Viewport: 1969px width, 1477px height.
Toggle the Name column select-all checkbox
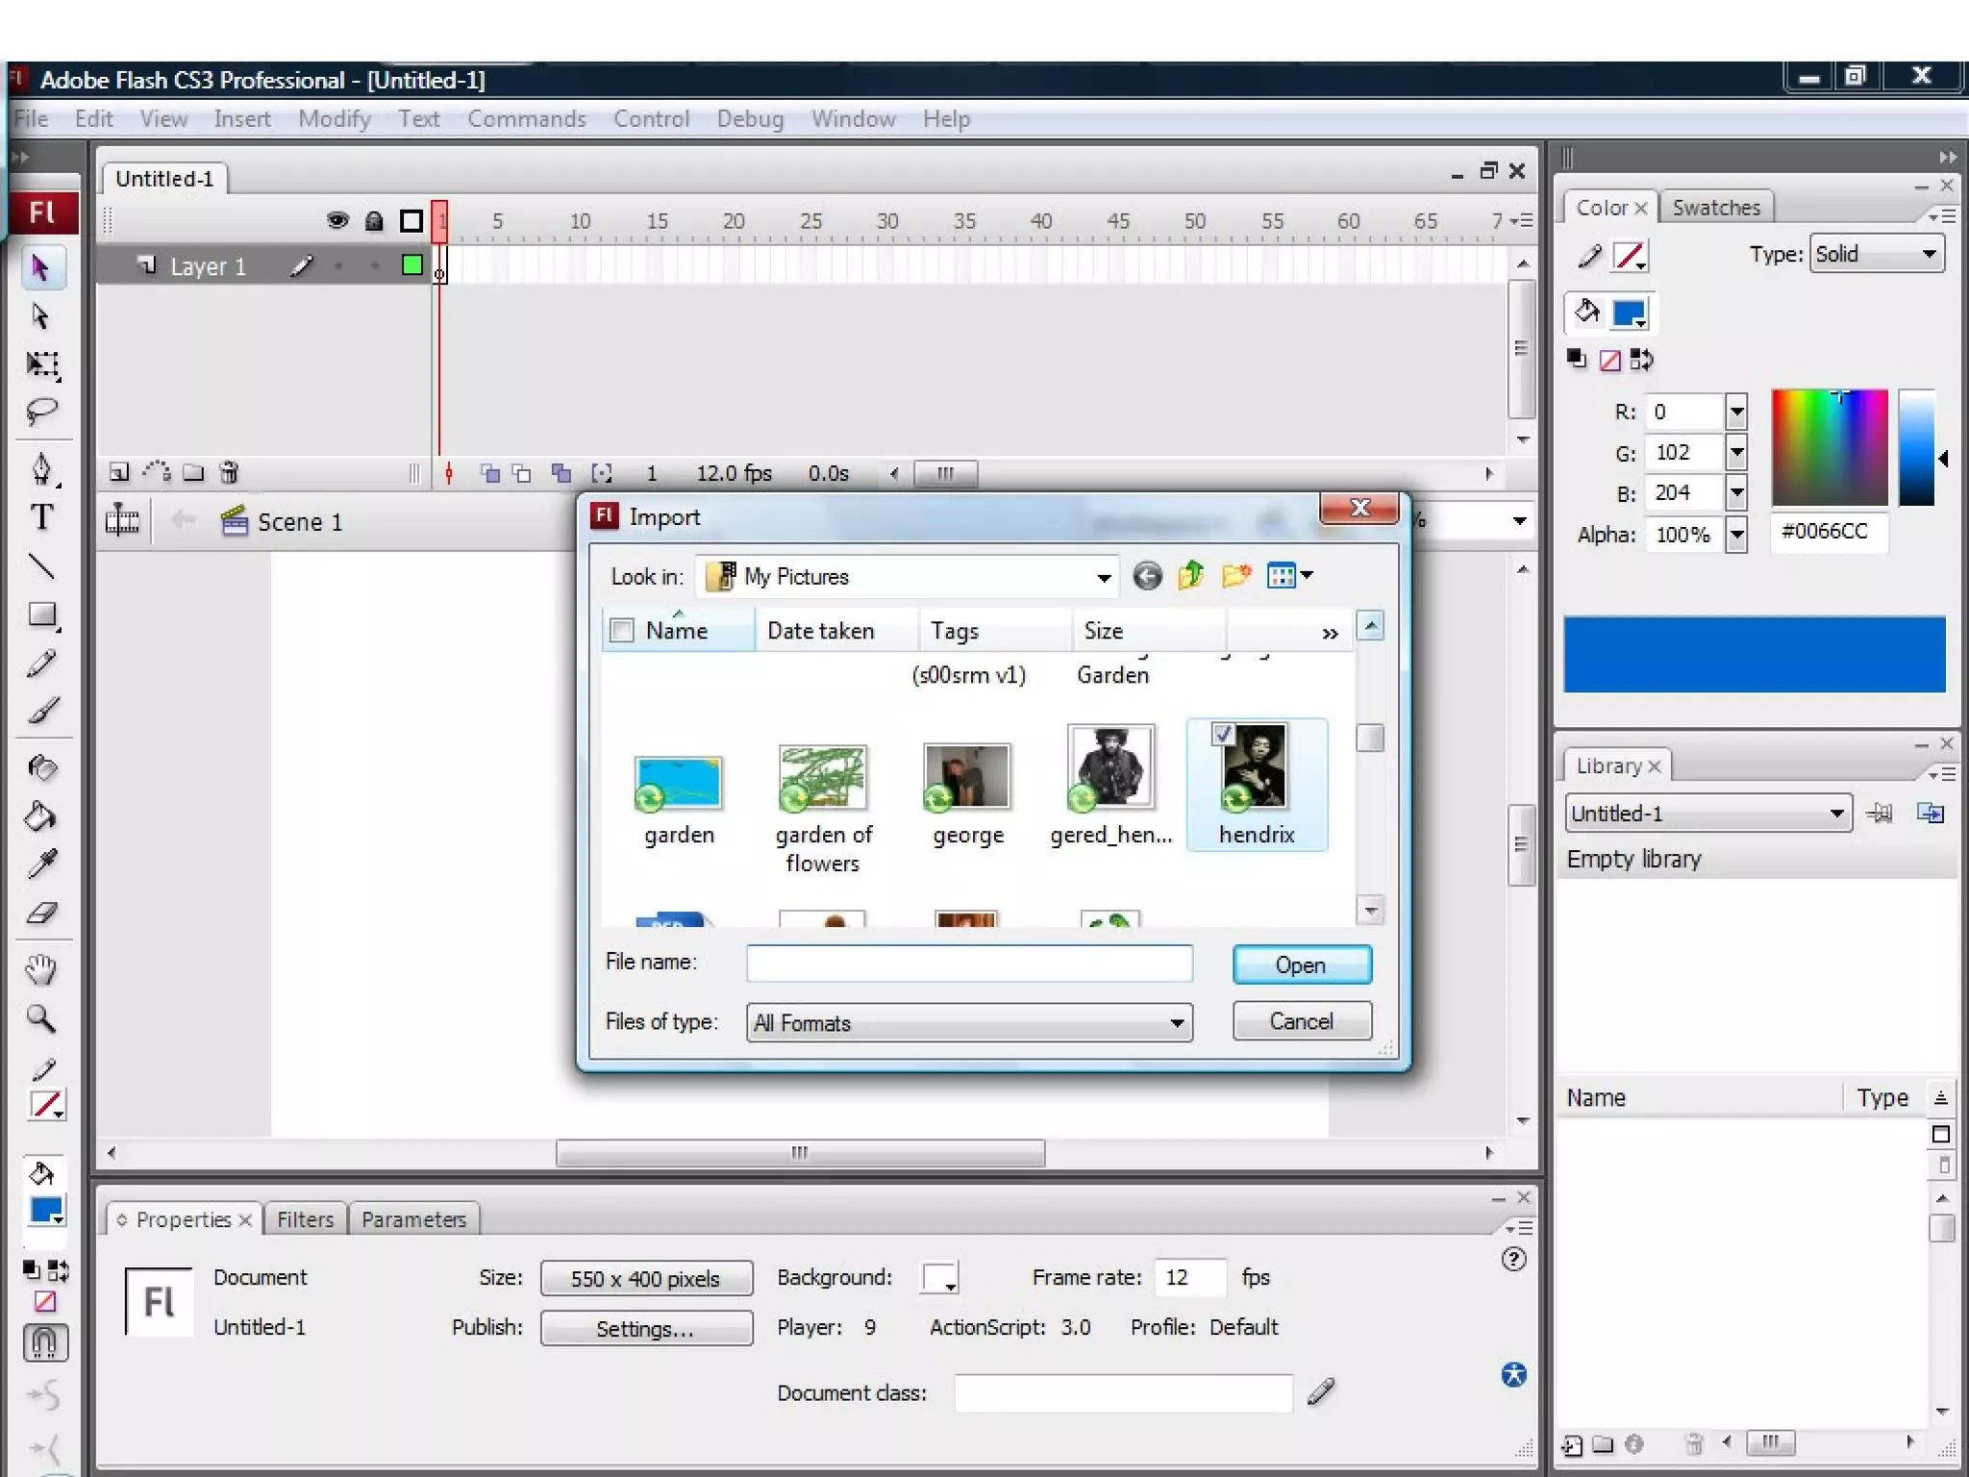tap(622, 630)
